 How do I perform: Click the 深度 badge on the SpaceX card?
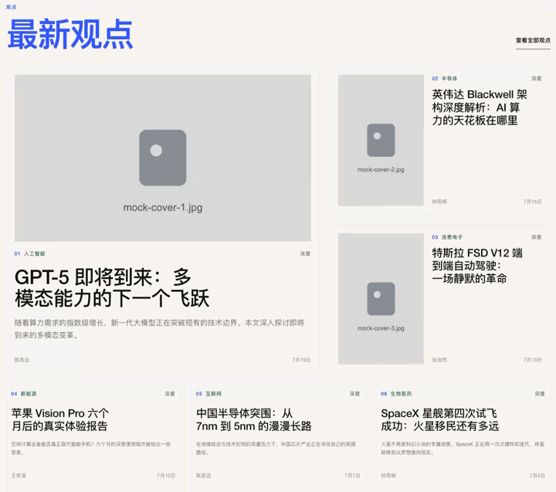click(540, 394)
